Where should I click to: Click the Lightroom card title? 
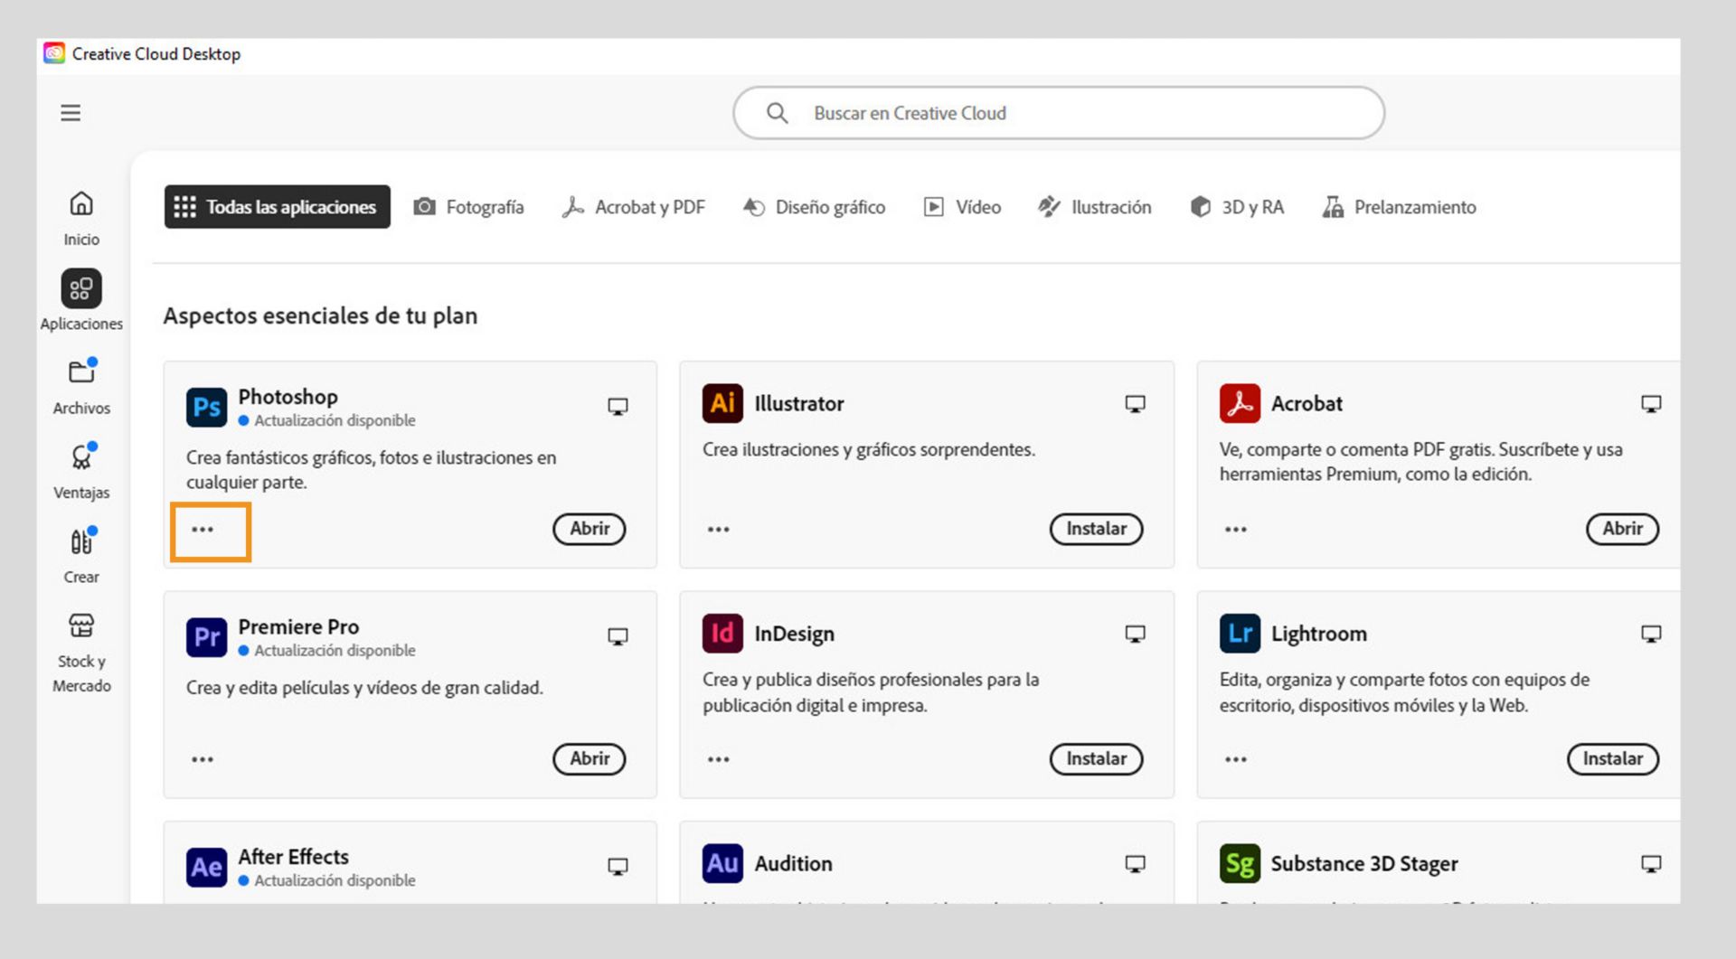[1319, 634]
